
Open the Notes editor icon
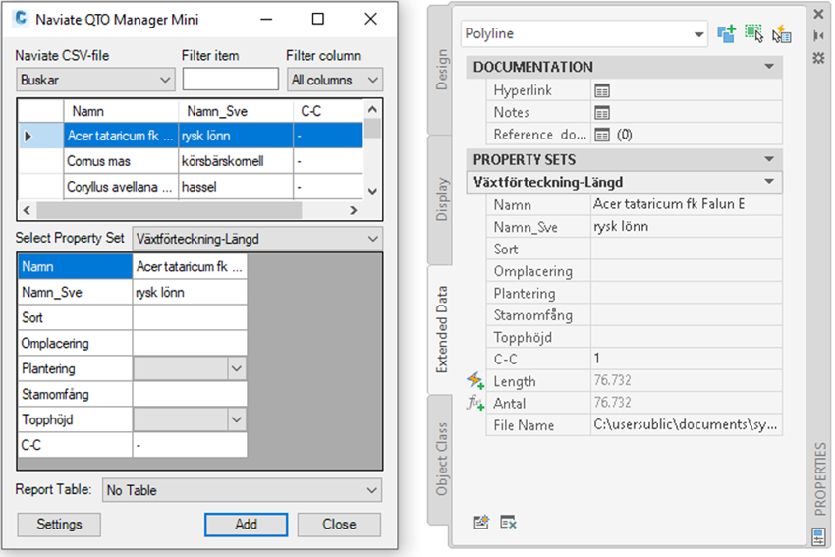pos(602,113)
